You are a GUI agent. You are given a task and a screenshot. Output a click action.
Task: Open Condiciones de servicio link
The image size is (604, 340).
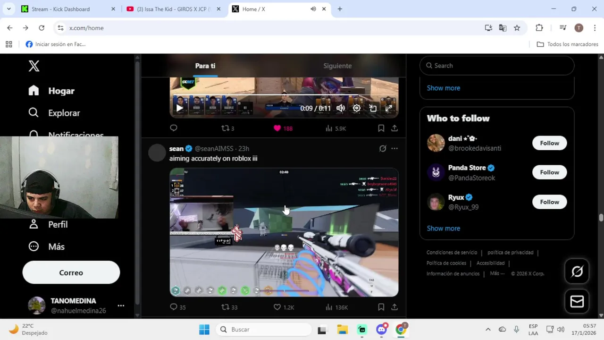coord(452,253)
